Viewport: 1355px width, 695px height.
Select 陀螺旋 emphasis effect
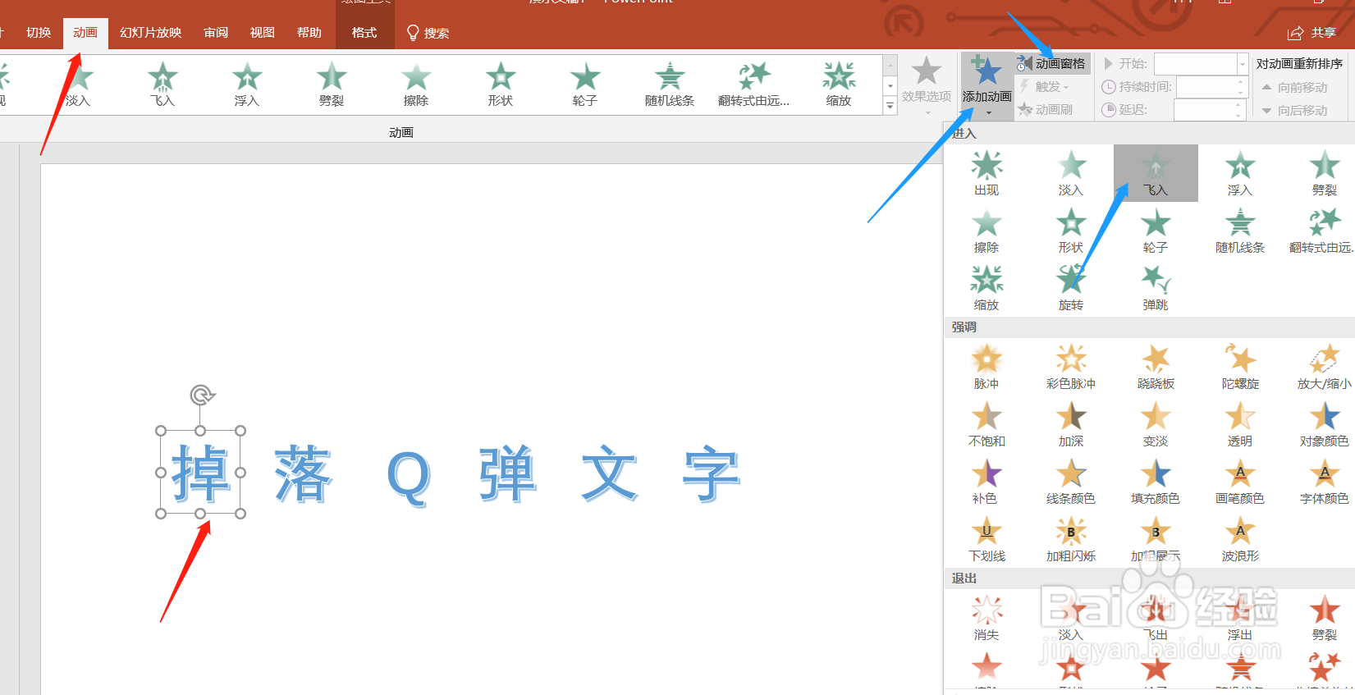[x=1240, y=367]
